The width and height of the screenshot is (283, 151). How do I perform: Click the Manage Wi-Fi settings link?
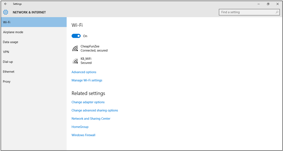(87, 80)
